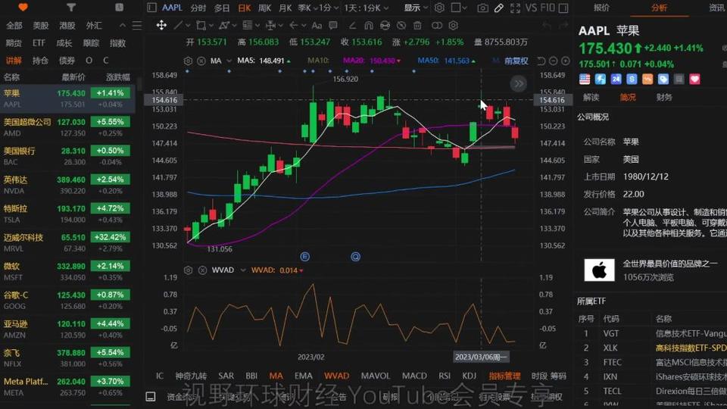Remove the MA indicator with x icon
Screen dimensions: 727x409
tap(201, 61)
